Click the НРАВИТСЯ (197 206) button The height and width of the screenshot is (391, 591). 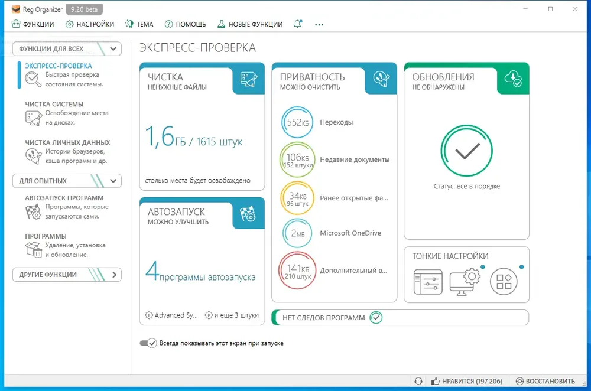[x=467, y=381]
